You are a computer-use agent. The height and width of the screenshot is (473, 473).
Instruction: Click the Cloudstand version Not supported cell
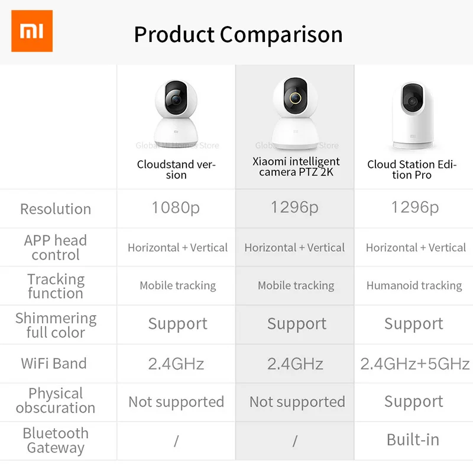coord(176,402)
